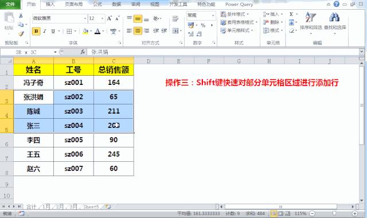Toggle align text right

point(146,30)
